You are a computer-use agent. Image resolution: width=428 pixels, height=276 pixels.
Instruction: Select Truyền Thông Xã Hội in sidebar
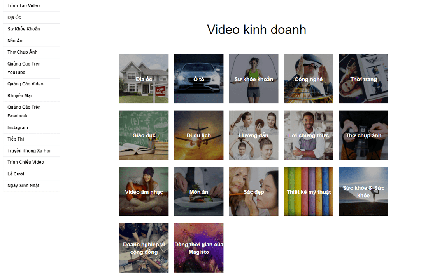point(29,151)
